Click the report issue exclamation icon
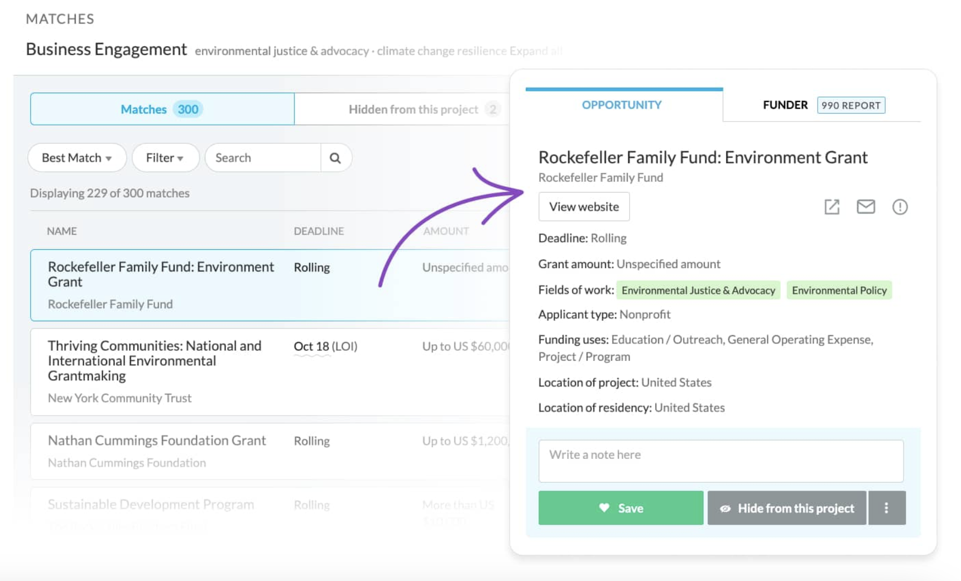The width and height of the screenshot is (961, 581). (900, 207)
